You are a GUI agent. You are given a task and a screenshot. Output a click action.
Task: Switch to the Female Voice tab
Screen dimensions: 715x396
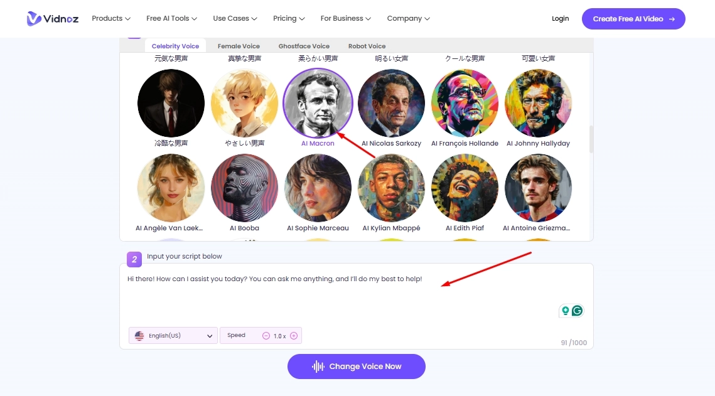point(239,45)
